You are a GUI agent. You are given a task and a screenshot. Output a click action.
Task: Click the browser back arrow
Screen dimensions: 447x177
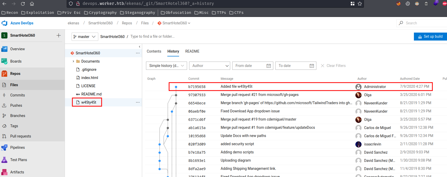coord(4,4)
